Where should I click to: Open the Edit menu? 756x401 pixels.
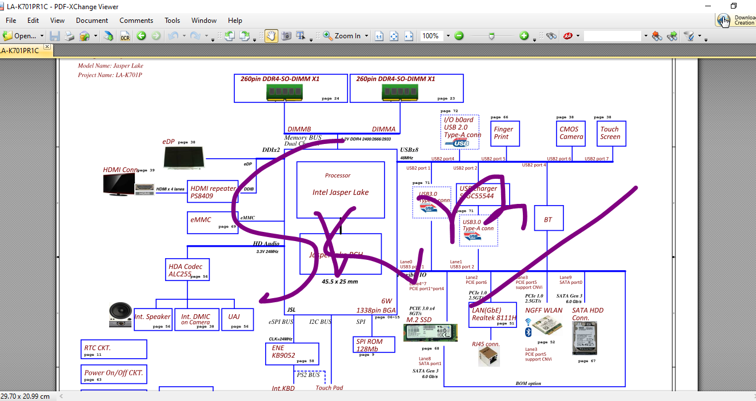tap(33, 20)
